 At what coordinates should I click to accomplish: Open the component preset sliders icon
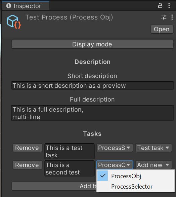click(x=164, y=17)
